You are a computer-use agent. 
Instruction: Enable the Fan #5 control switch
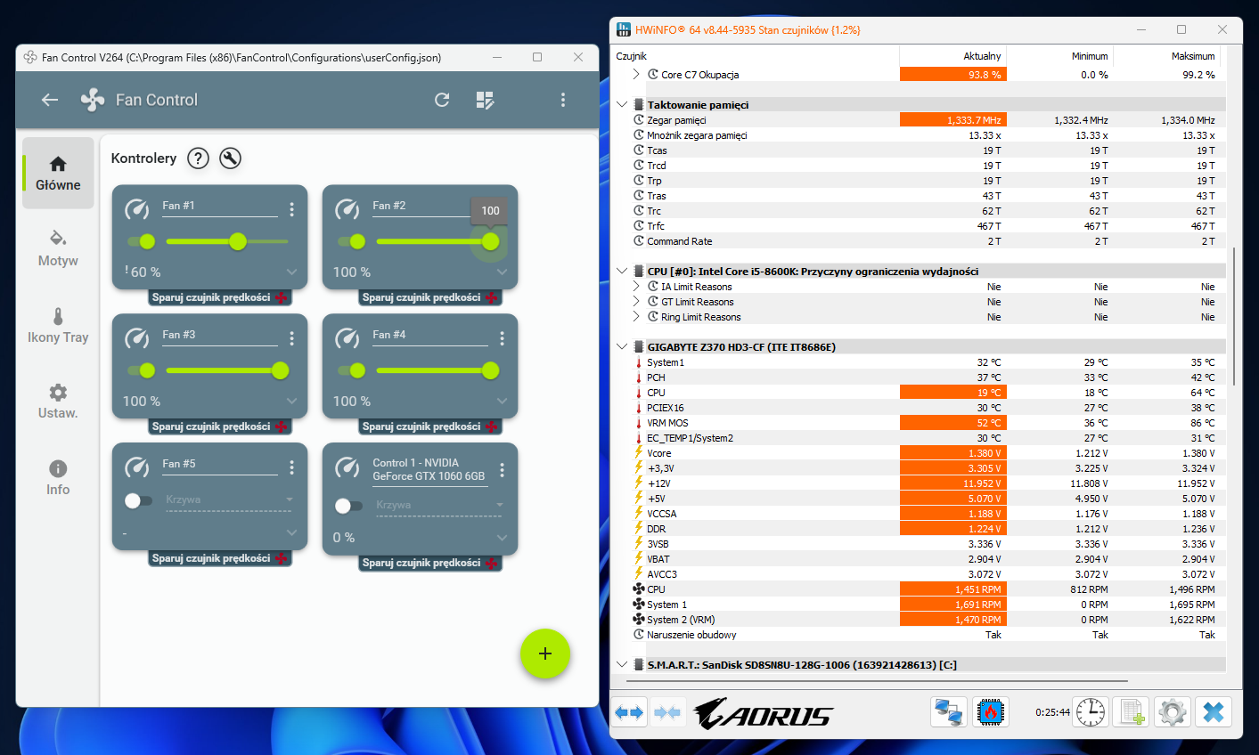[x=138, y=500]
